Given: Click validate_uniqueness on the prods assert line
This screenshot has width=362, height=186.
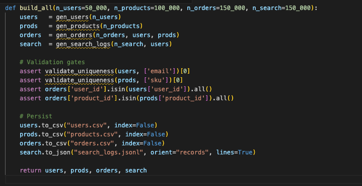Looking at the screenshot, I should point(80,80).
